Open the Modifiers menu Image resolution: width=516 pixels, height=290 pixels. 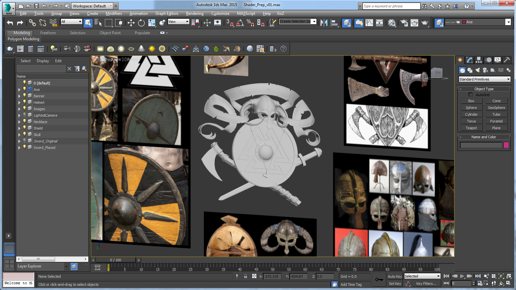point(114,14)
